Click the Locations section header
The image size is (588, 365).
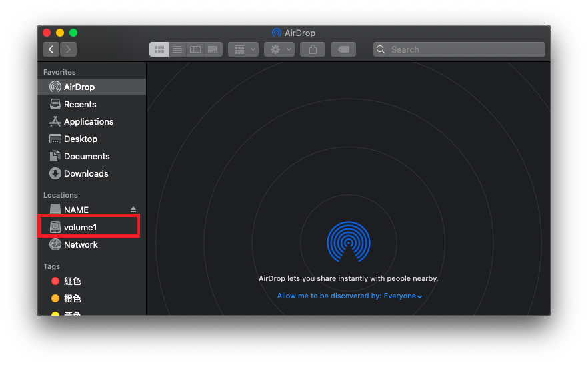[x=61, y=195]
